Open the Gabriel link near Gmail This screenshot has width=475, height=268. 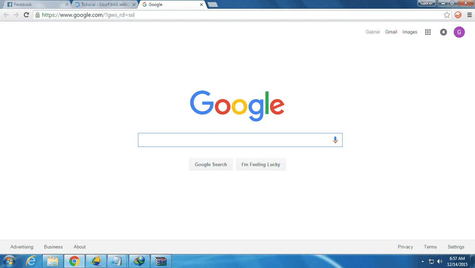click(x=373, y=32)
